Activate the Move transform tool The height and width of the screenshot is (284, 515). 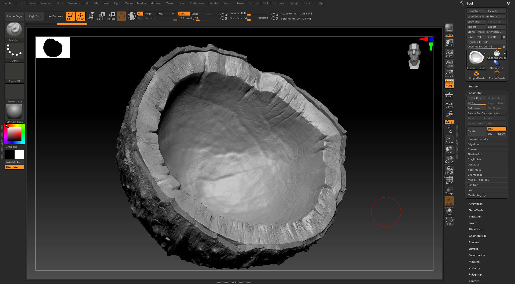tap(90, 16)
